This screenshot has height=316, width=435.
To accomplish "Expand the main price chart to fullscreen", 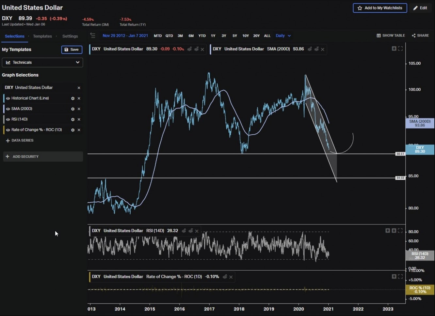I will pyautogui.click(x=400, y=49).
